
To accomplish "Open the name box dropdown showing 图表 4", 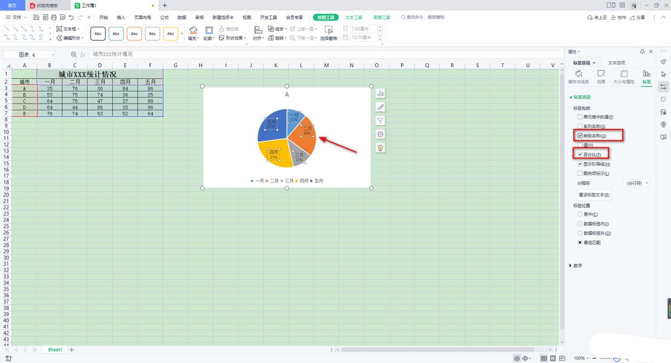I will 53,55.
